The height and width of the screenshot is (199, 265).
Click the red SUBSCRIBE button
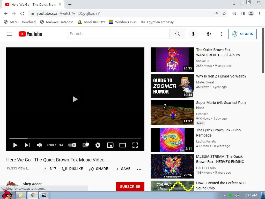(130, 187)
